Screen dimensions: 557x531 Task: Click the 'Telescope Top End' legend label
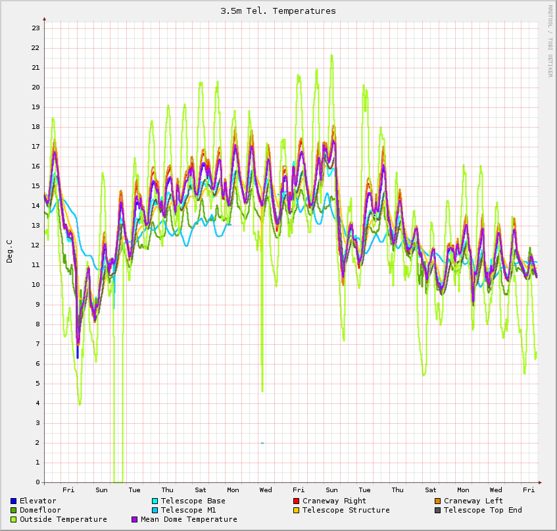(x=483, y=511)
